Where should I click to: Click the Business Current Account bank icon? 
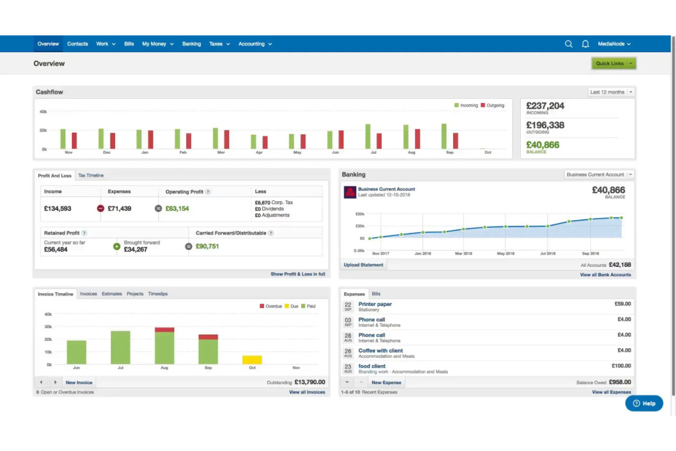(350, 192)
